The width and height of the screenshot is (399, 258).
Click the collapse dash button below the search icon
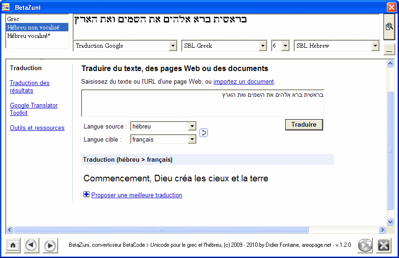point(389,50)
